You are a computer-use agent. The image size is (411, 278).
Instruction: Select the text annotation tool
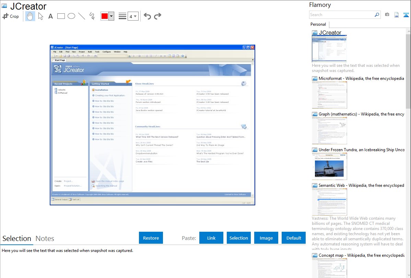point(50,16)
